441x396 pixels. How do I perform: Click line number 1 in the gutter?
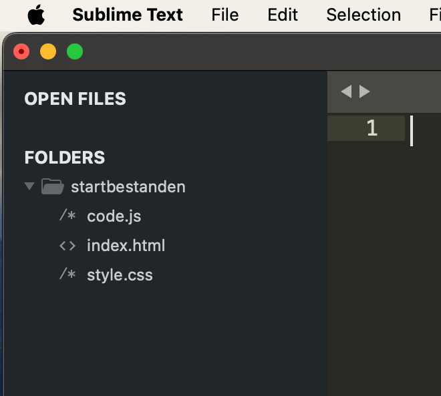click(x=372, y=128)
